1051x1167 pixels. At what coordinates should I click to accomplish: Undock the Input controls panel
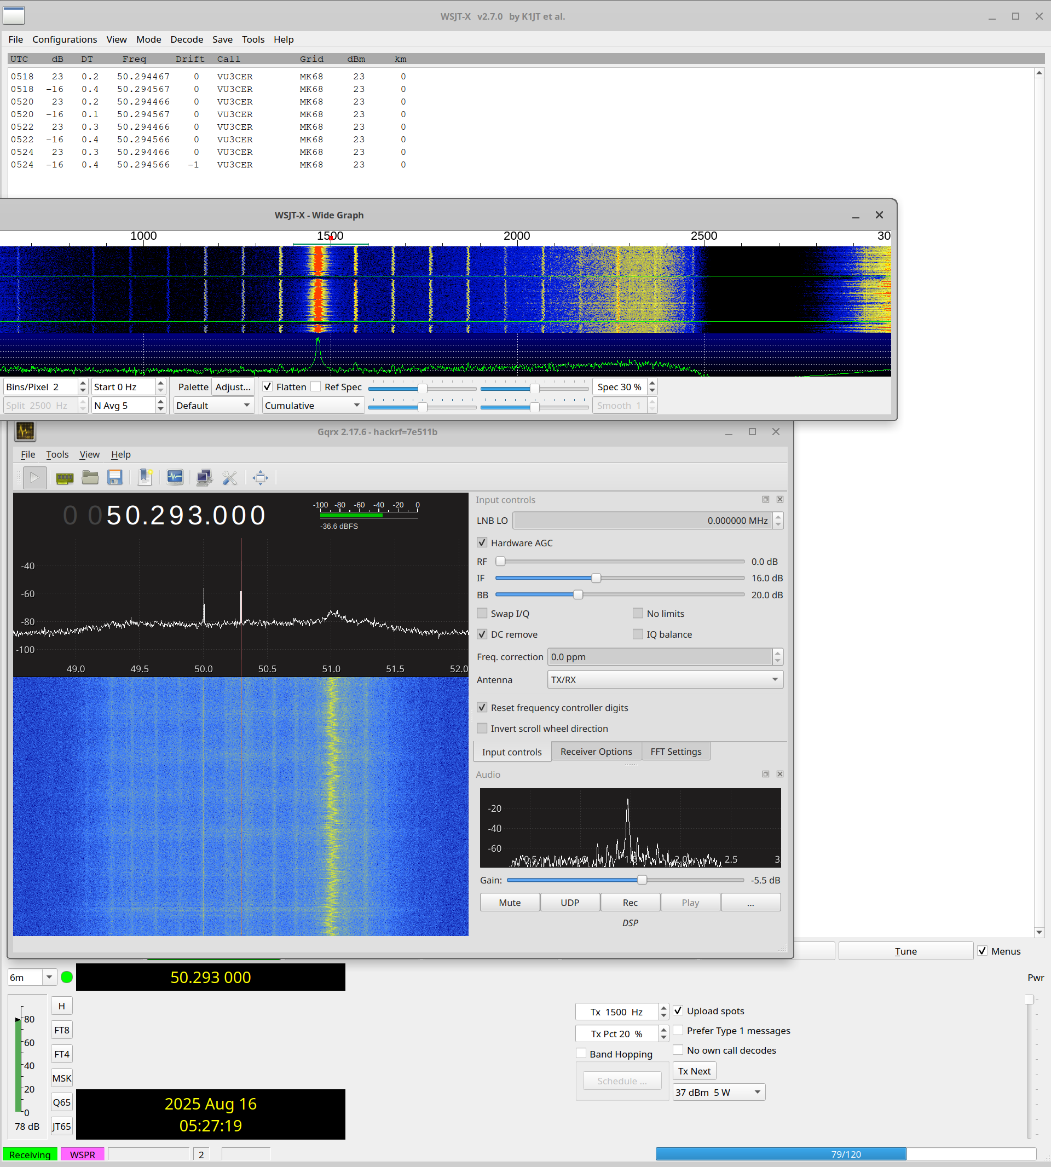[766, 499]
